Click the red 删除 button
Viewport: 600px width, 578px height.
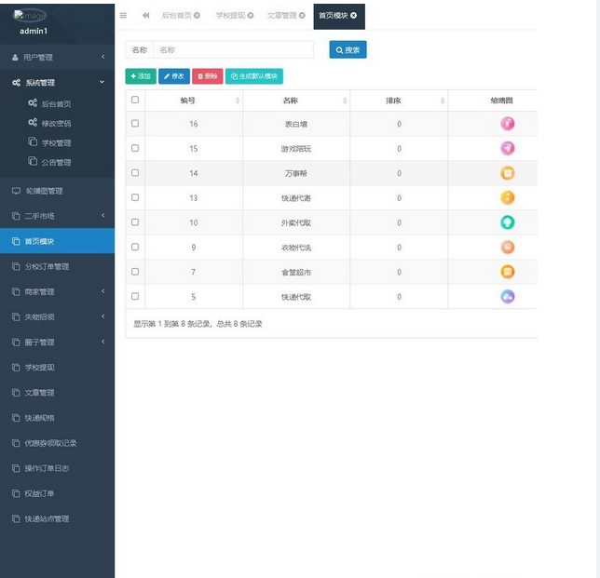(x=208, y=76)
